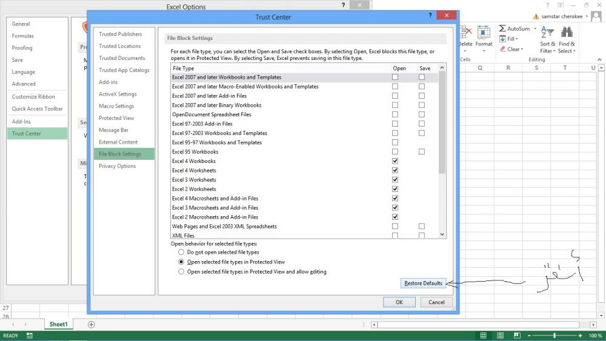
Task: Switch to Page Layout view in status bar
Action: 500,336
